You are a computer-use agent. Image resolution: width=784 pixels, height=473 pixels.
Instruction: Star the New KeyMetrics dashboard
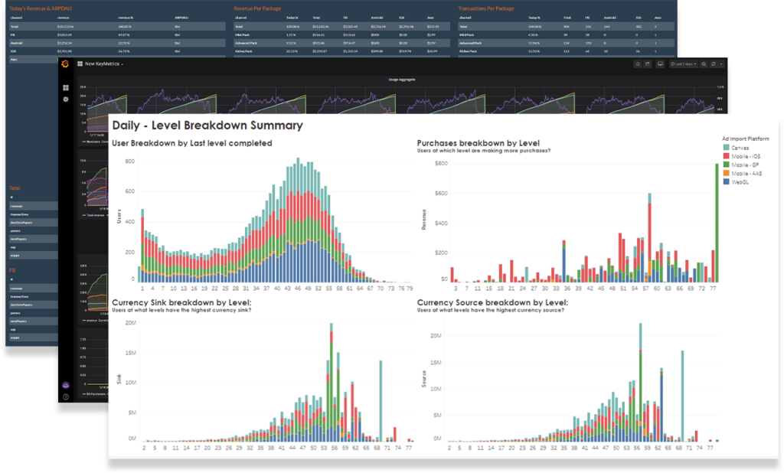(x=637, y=64)
